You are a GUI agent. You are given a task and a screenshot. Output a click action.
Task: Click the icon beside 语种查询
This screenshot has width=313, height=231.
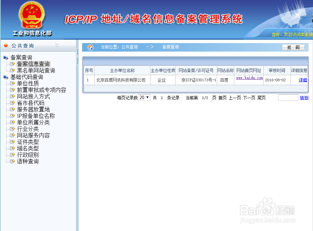12,161
